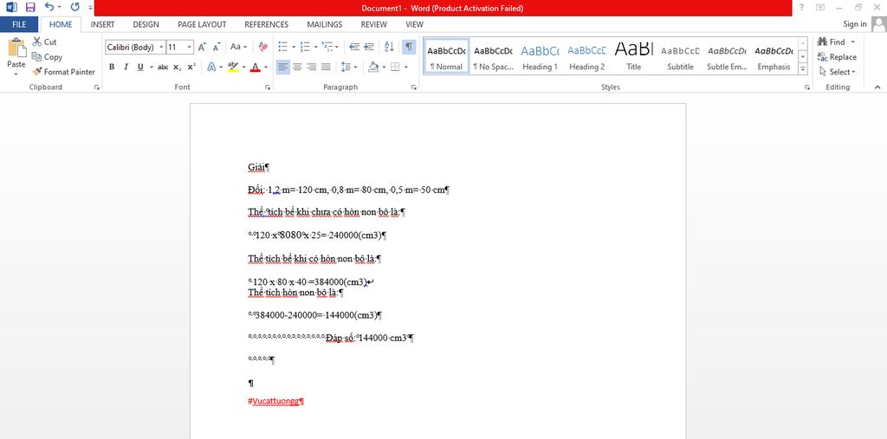
Task: Expand the Styles gallery More button
Action: 803,69
